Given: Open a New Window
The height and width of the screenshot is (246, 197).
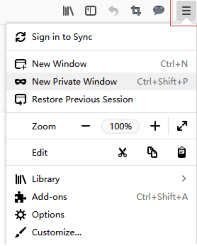Looking at the screenshot, I should coord(101,64).
